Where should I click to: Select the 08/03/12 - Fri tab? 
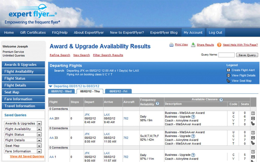[x=118, y=91]
